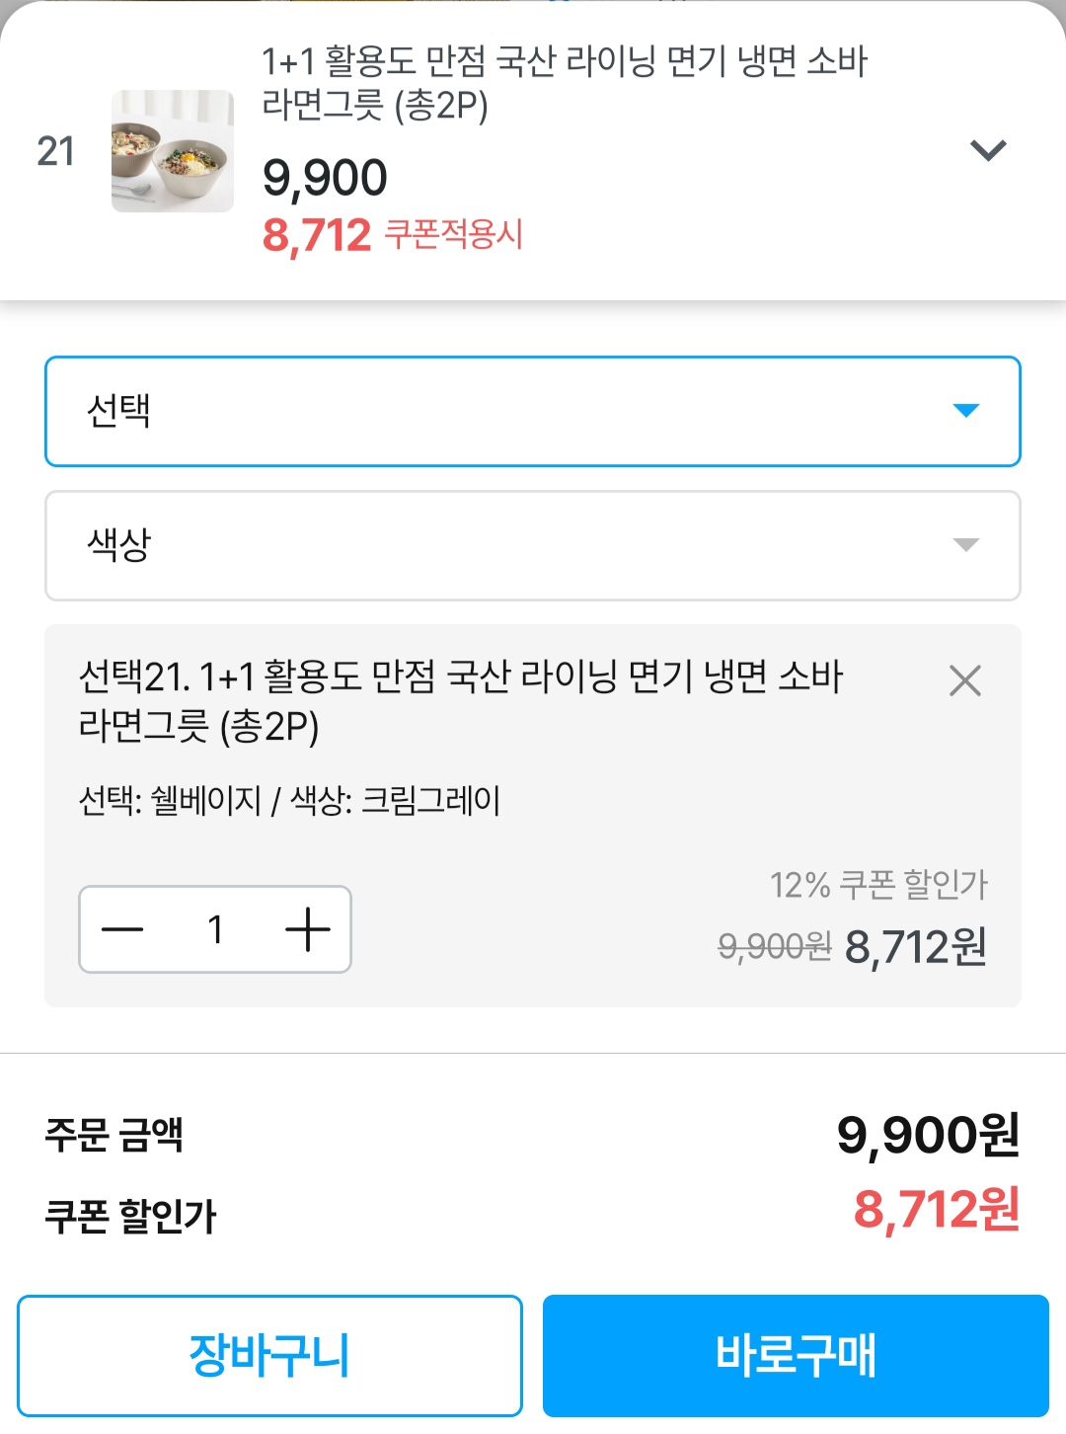The width and height of the screenshot is (1066, 1434).
Task: Remove selected option with X icon
Action: [x=964, y=680]
